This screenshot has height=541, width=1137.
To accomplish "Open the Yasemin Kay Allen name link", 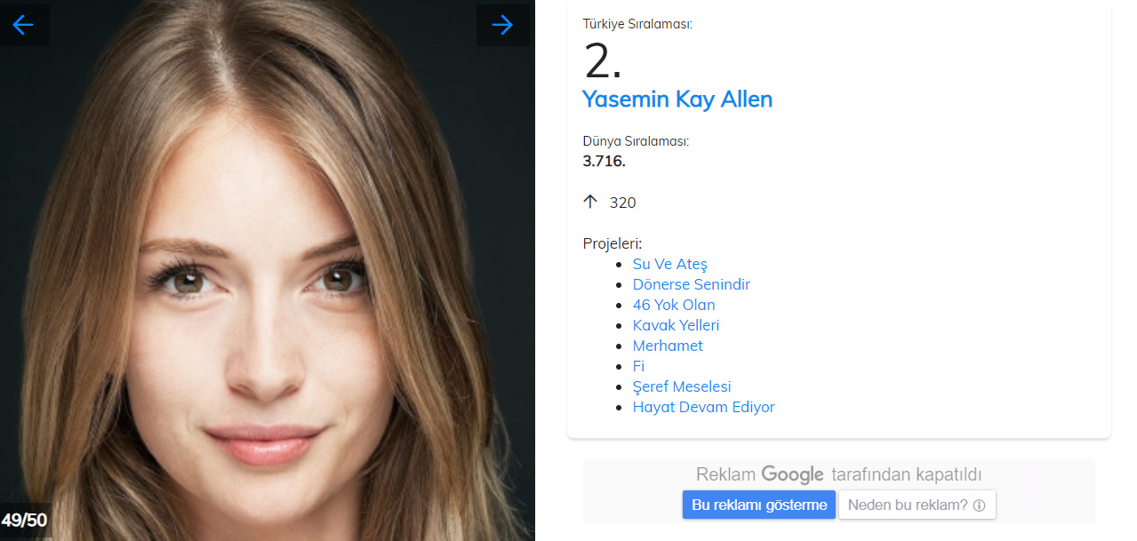I will pyautogui.click(x=677, y=99).
